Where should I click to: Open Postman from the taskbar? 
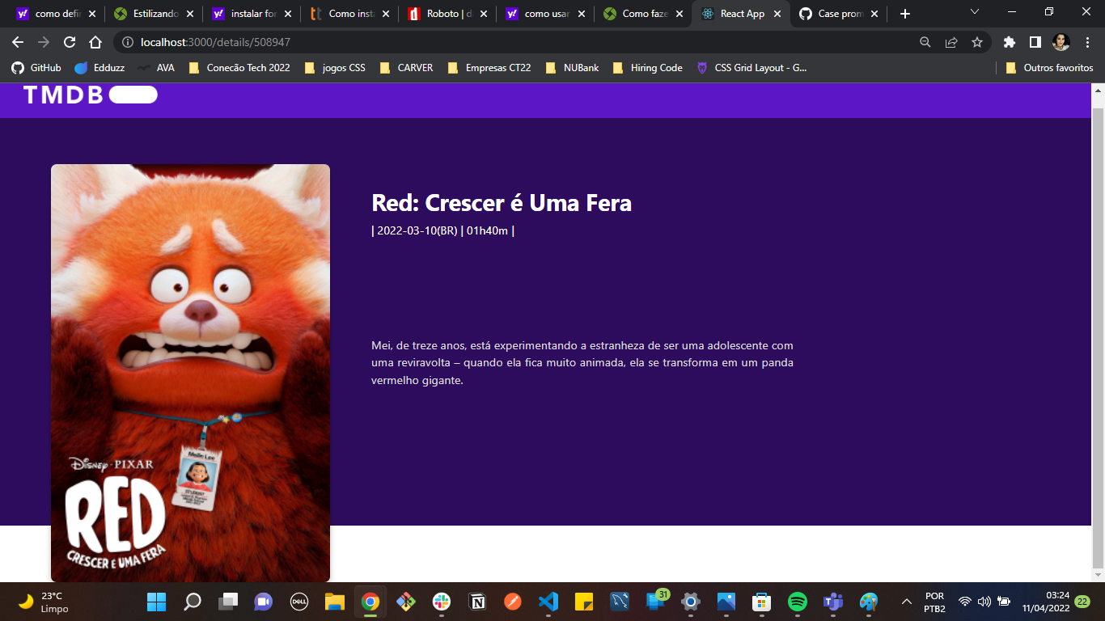click(513, 602)
